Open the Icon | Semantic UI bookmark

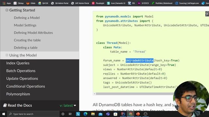click(x=116, y=3)
